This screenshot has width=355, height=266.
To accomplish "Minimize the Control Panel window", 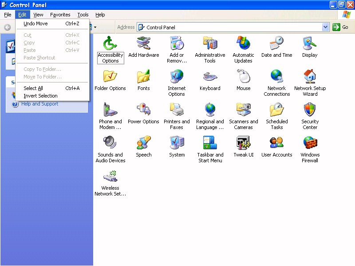I will point(333,4).
